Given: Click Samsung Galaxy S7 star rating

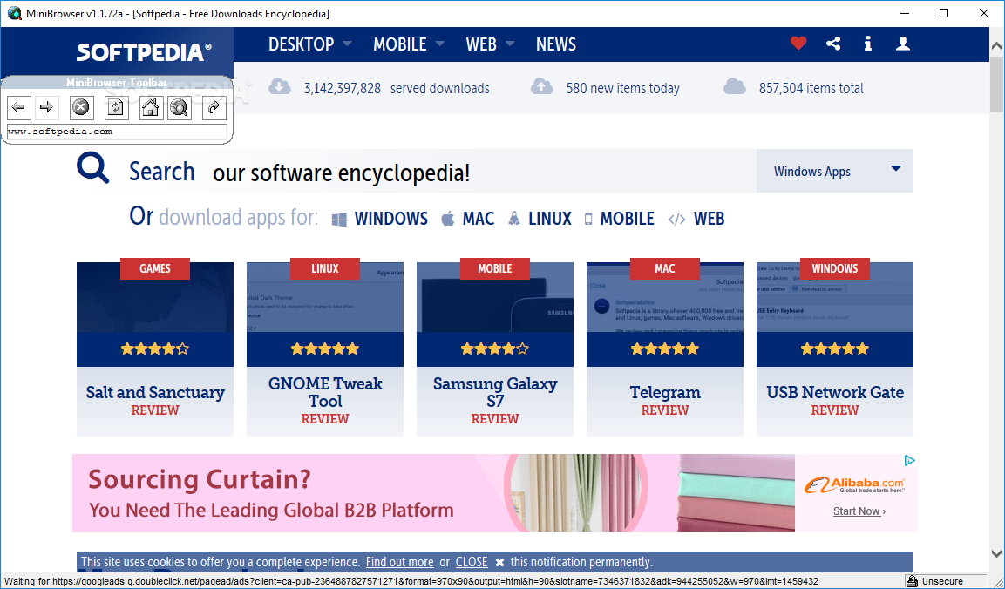Looking at the screenshot, I should [x=495, y=349].
